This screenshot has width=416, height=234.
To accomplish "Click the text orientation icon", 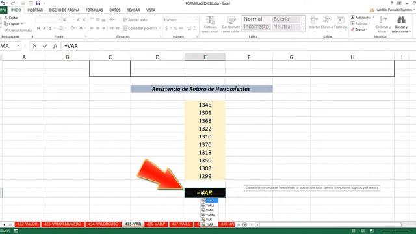I will click(x=112, y=19).
